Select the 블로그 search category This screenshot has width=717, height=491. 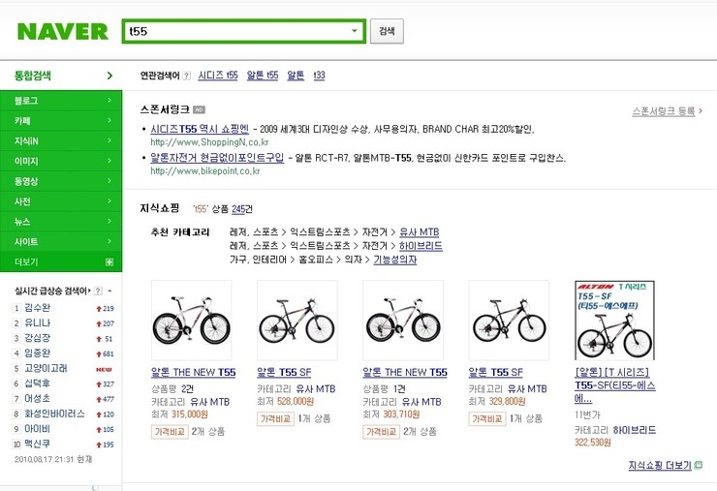pyautogui.click(x=27, y=101)
